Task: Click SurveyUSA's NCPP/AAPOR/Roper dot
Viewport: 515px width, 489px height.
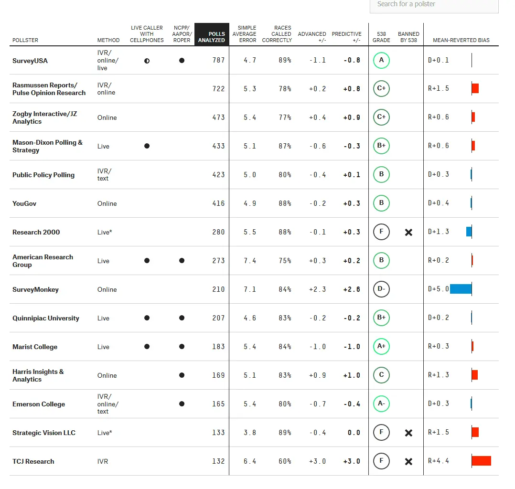Action: click(x=182, y=61)
